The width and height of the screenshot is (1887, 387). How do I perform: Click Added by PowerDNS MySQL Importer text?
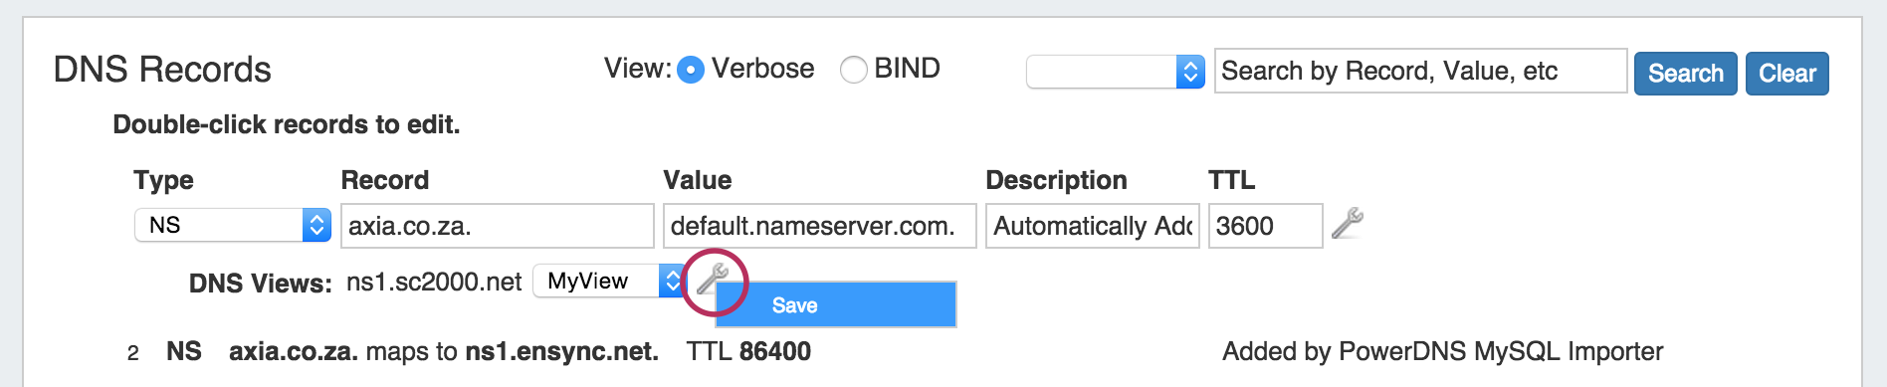tap(1442, 351)
